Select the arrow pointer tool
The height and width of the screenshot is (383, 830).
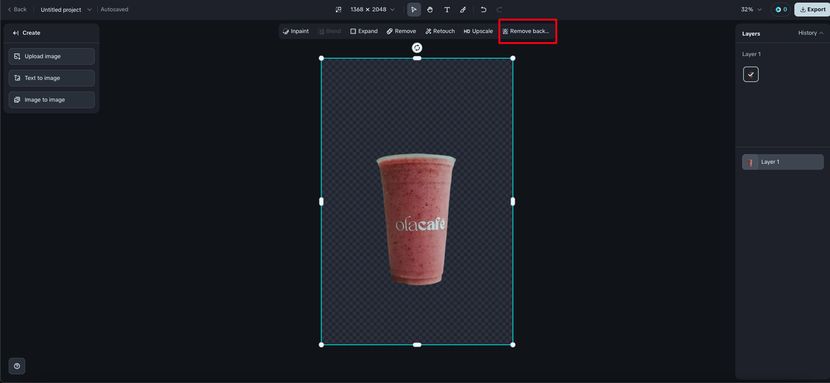(x=414, y=10)
